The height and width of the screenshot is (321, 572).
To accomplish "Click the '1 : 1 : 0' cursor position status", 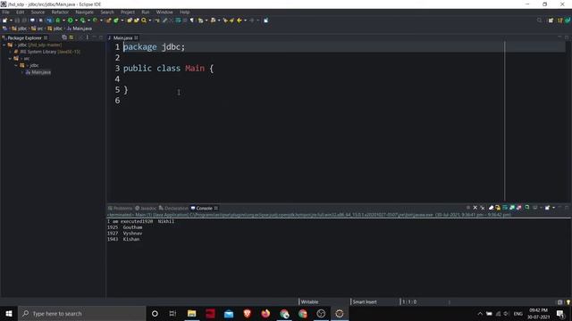I will [409, 301].
